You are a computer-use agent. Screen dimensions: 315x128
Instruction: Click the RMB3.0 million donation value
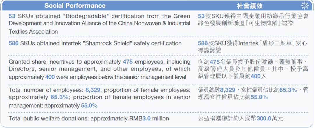pyautogui.click(x=149, y=118)
